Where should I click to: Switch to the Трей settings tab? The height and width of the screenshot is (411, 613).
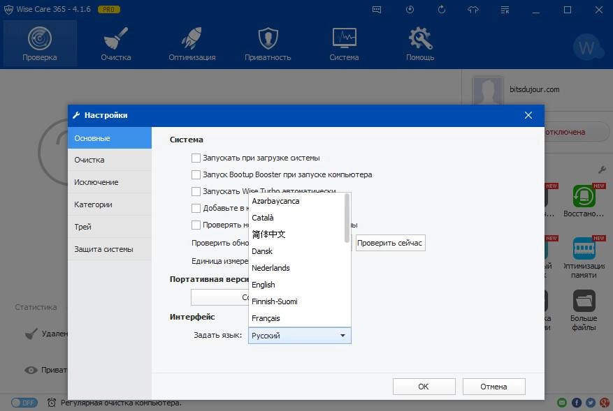click(110, 227)
